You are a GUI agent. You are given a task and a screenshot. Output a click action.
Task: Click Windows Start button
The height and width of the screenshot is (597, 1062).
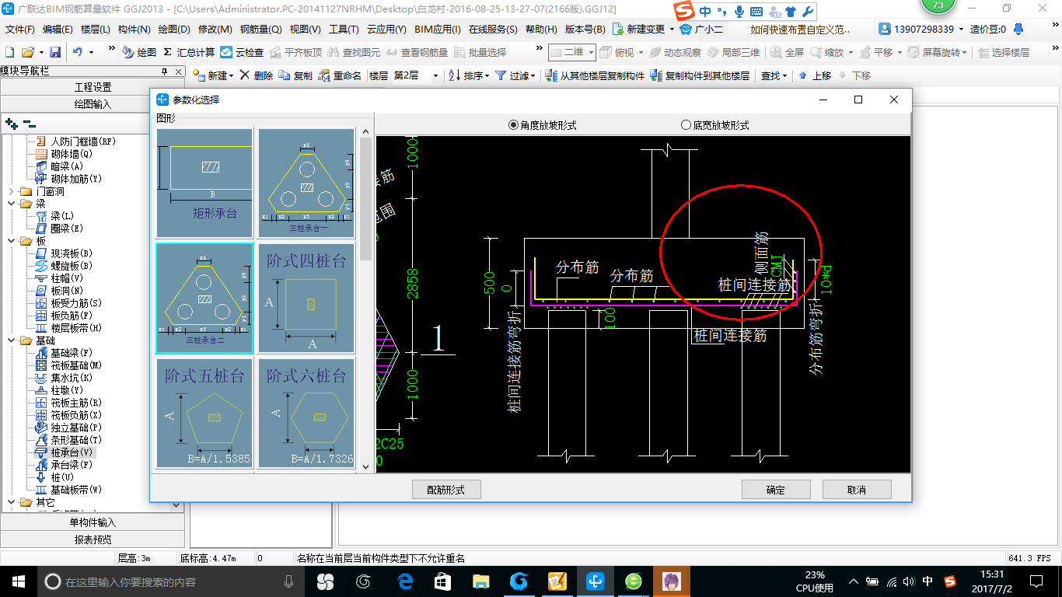(18, 581)
